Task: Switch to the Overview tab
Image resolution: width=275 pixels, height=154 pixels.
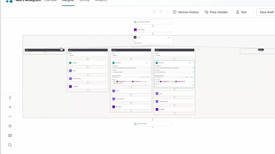Action: [50, 1]
